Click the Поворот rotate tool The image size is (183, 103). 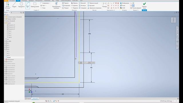click(65, 8)
